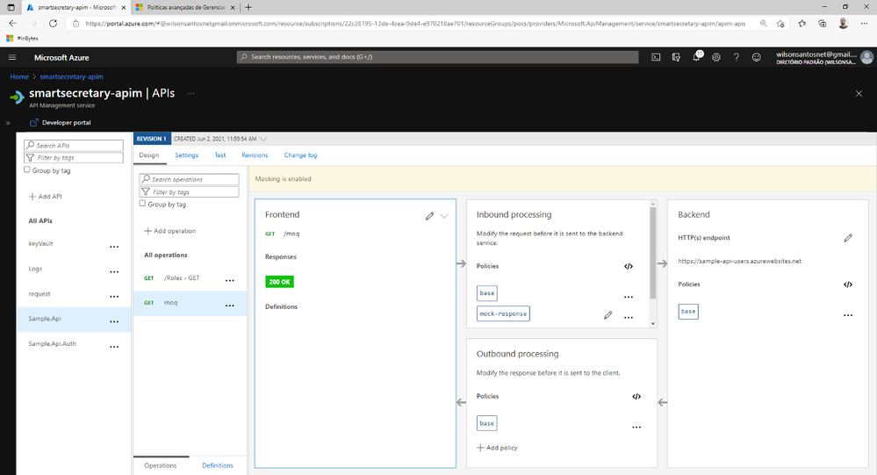
Task: Click the Inbound processing scrollbar down arrow
Action: (653, 323)
